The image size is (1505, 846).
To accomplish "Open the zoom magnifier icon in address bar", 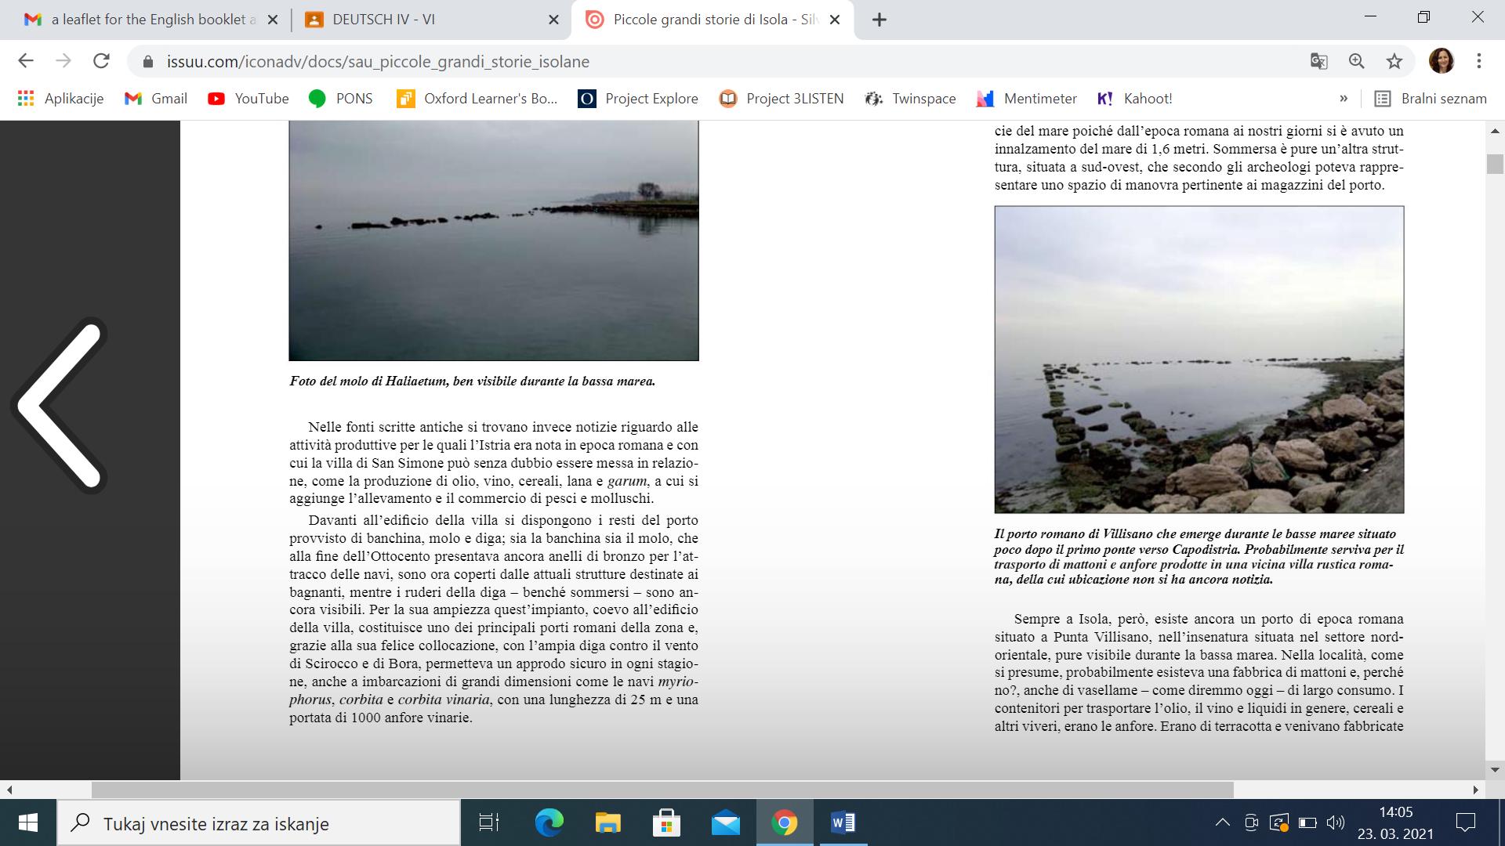I will click(x=1356, y=61).
